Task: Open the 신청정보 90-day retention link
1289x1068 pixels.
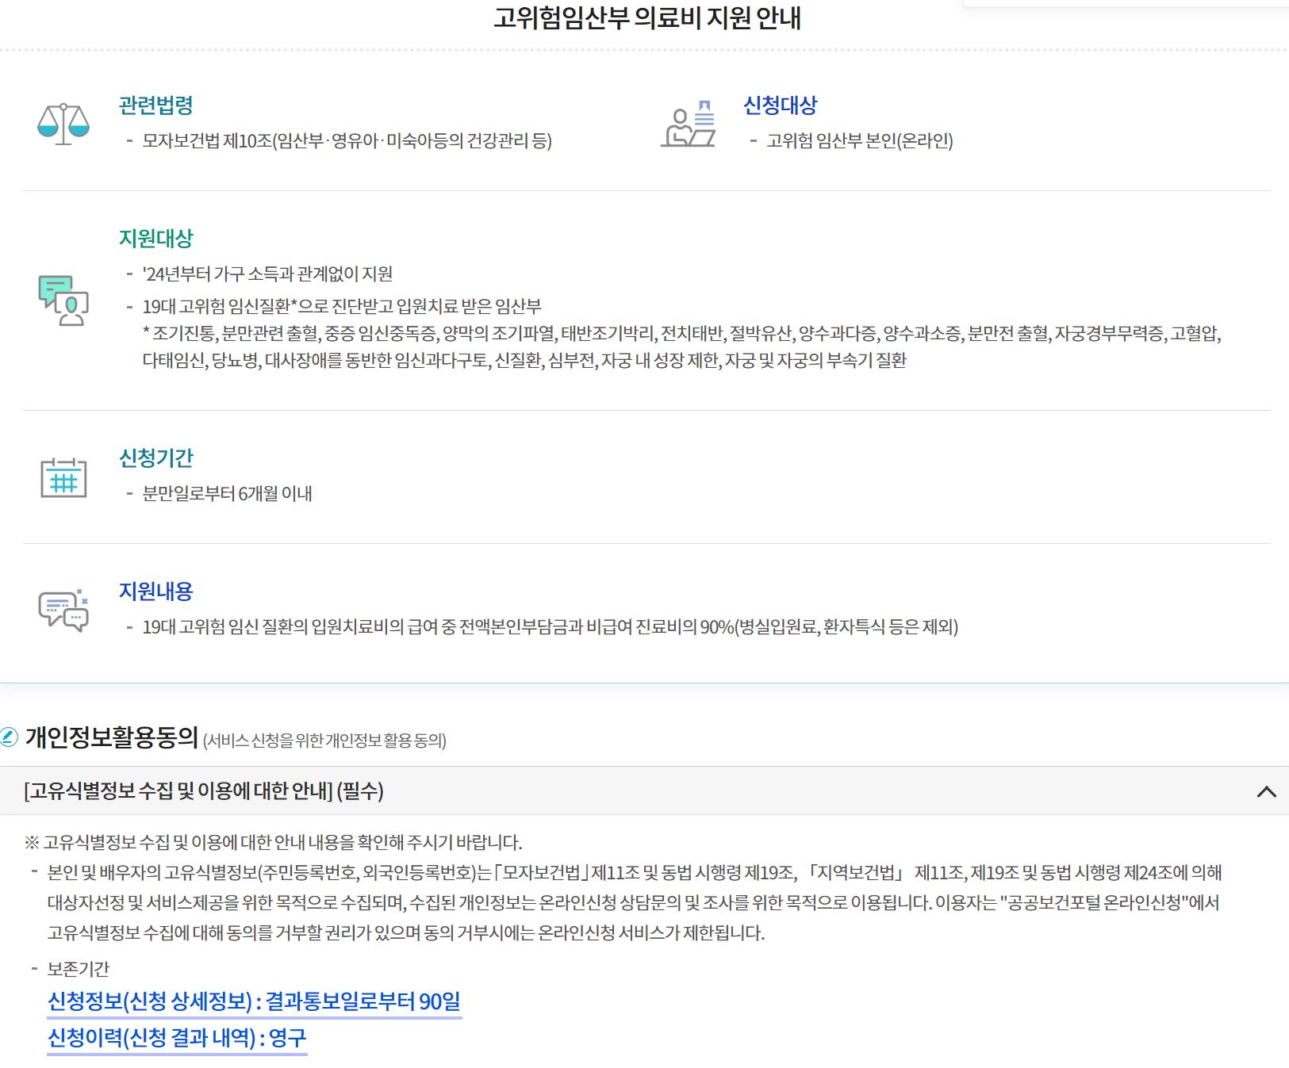Action: point(254,1002)
